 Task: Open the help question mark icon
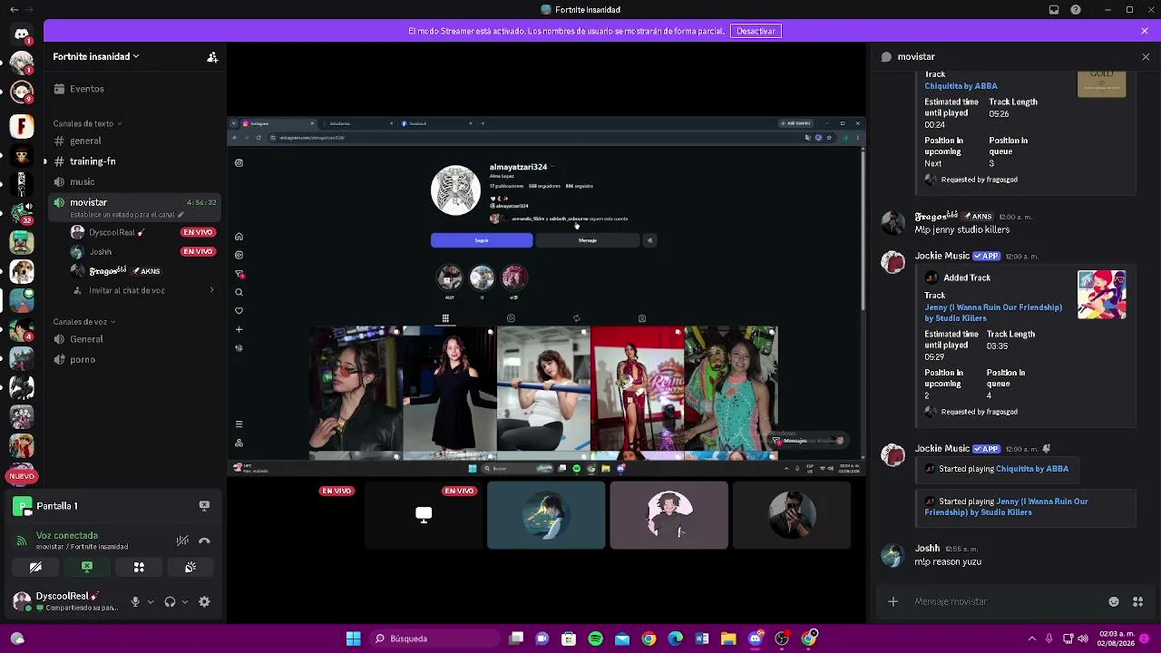click(1076, 10)
